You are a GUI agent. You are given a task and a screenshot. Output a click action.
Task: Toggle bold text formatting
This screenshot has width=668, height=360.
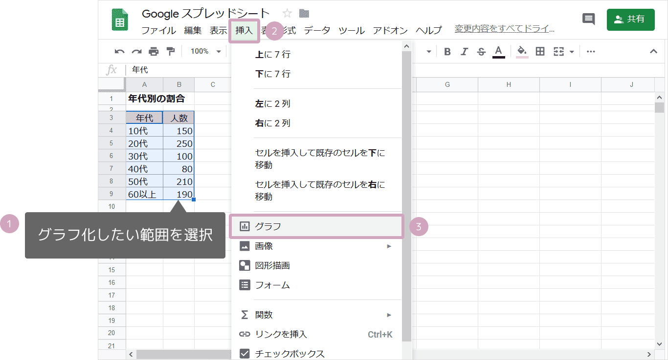point(447,52)
